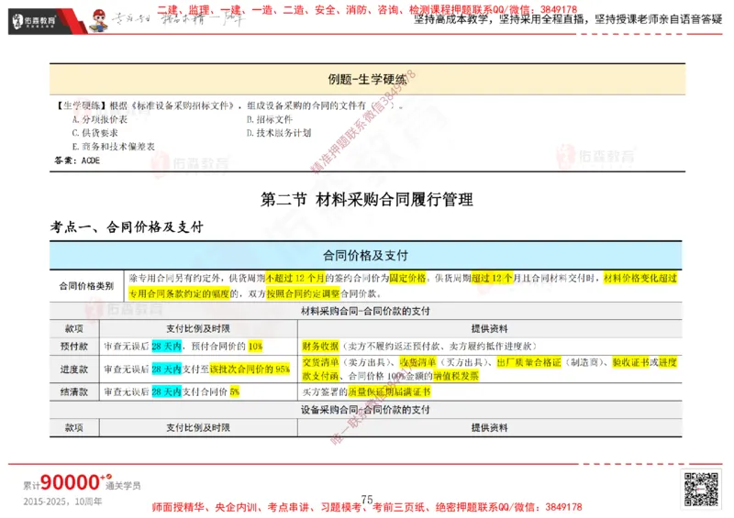The height and width of the screenshot is (518, 734).
Task: Click the handwritten slogan beside the mascot
Action: click(x=178, y=19)
